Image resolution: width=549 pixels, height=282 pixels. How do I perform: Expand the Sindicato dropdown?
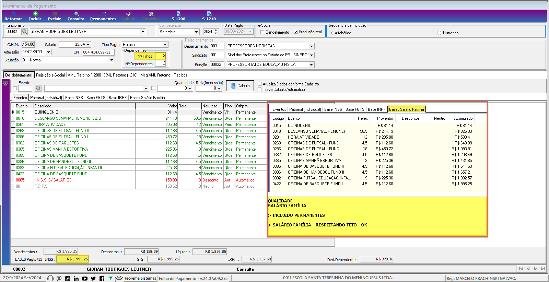click(x=311, y=55)
